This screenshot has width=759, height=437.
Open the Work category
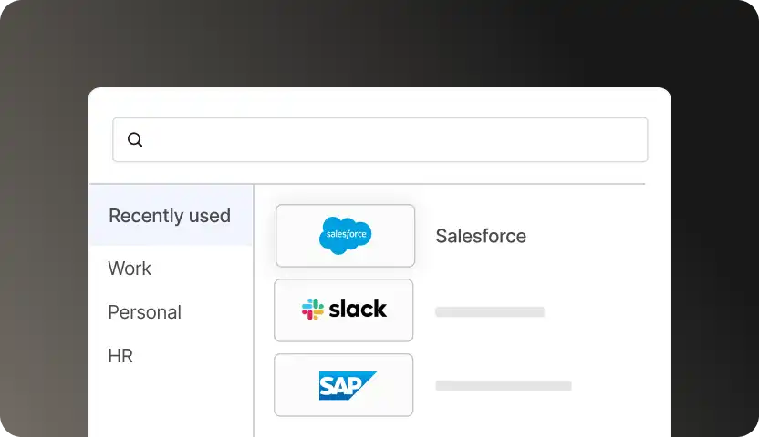[130, 269]
